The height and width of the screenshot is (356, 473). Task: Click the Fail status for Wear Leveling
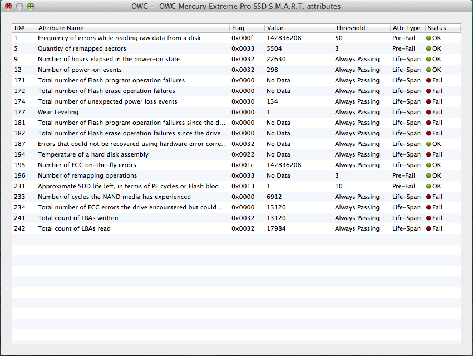click(x=434, y=112)
